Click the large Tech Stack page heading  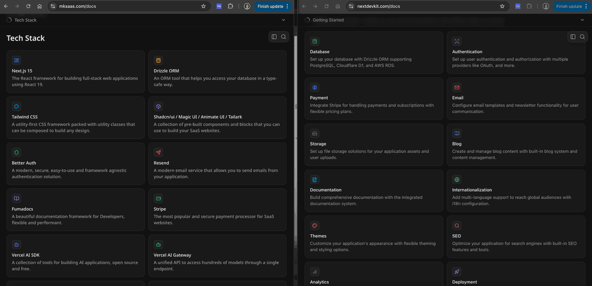point(26,38)
